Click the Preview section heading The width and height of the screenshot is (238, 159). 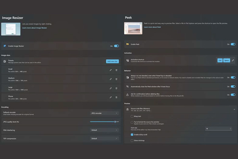pos(127,103)
